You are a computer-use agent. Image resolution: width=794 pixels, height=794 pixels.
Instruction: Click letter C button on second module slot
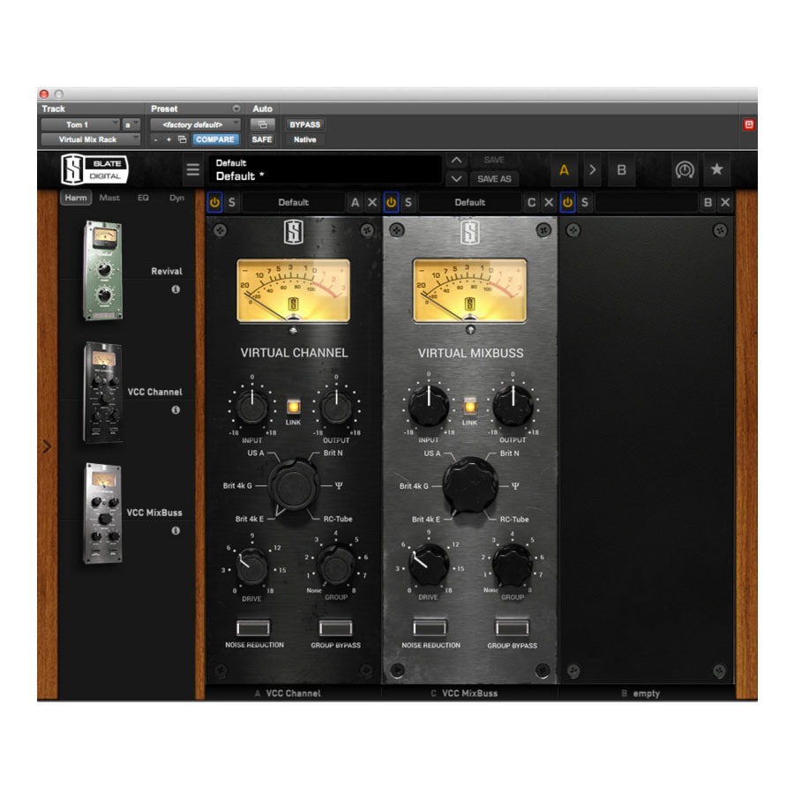click(x=531, y=203)
